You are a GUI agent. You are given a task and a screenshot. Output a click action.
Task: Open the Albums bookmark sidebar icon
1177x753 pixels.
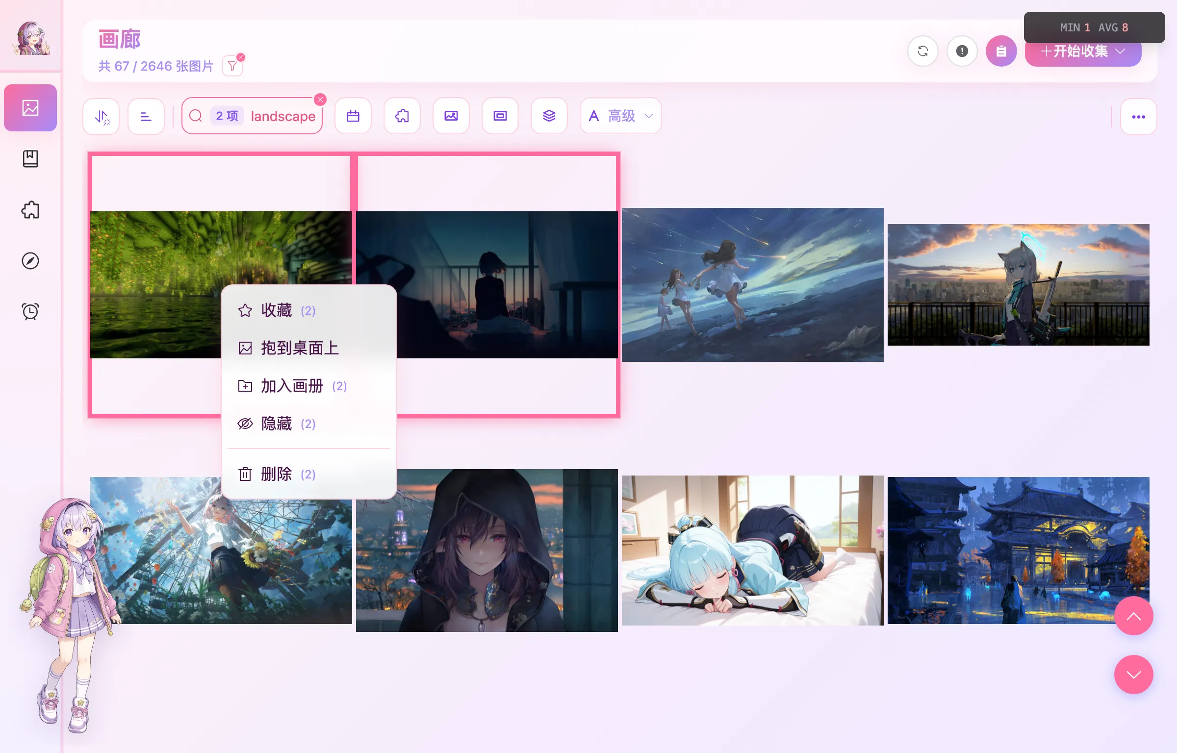pos(30,159)
